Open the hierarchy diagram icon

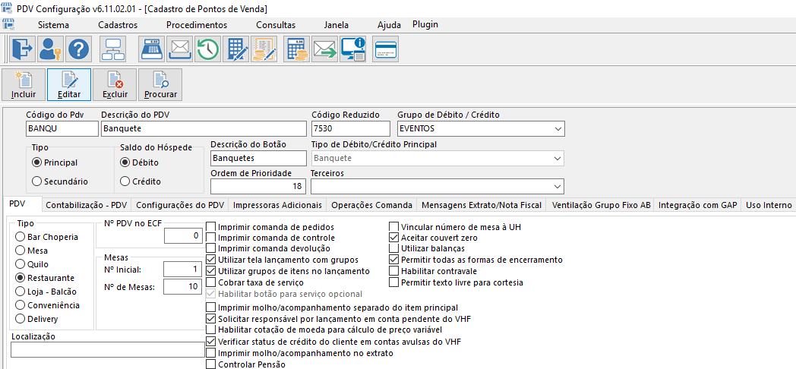click(x=111, y=49)
